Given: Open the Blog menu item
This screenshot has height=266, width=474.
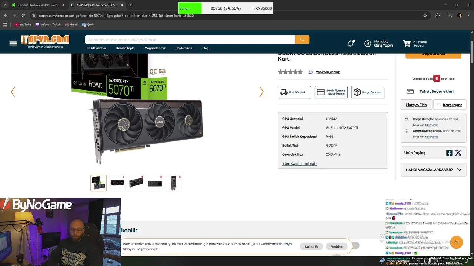Looking at the screenshot, I should pyautogui.click(x=206, y=48).
